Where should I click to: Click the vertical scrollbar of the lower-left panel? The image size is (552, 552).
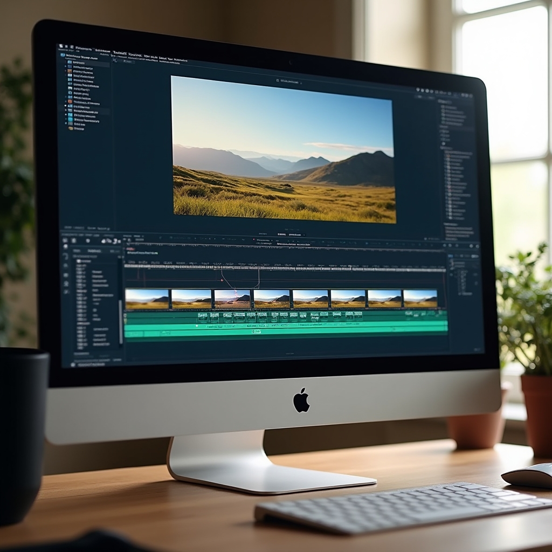121,322
